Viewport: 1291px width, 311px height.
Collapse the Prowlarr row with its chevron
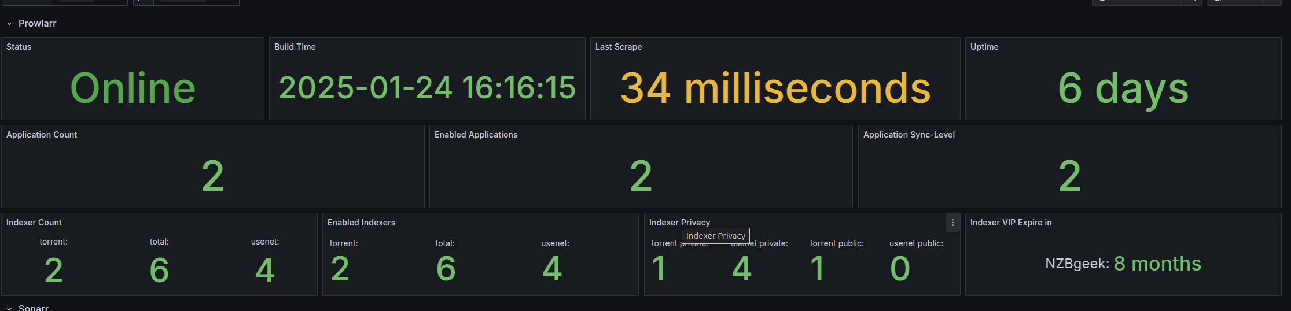[9, 24]
